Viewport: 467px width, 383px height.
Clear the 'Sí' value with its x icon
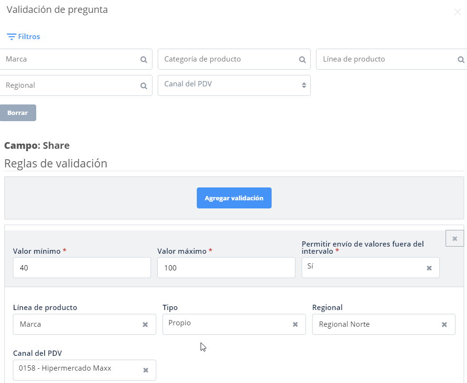coord(429,268)
